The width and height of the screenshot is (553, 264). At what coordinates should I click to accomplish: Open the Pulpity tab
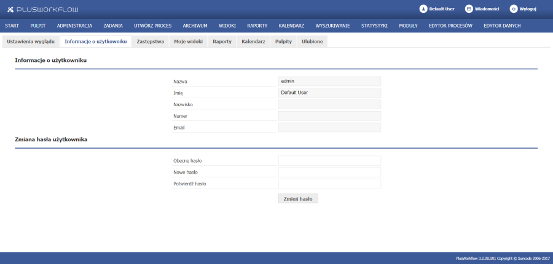pos(283,41)
